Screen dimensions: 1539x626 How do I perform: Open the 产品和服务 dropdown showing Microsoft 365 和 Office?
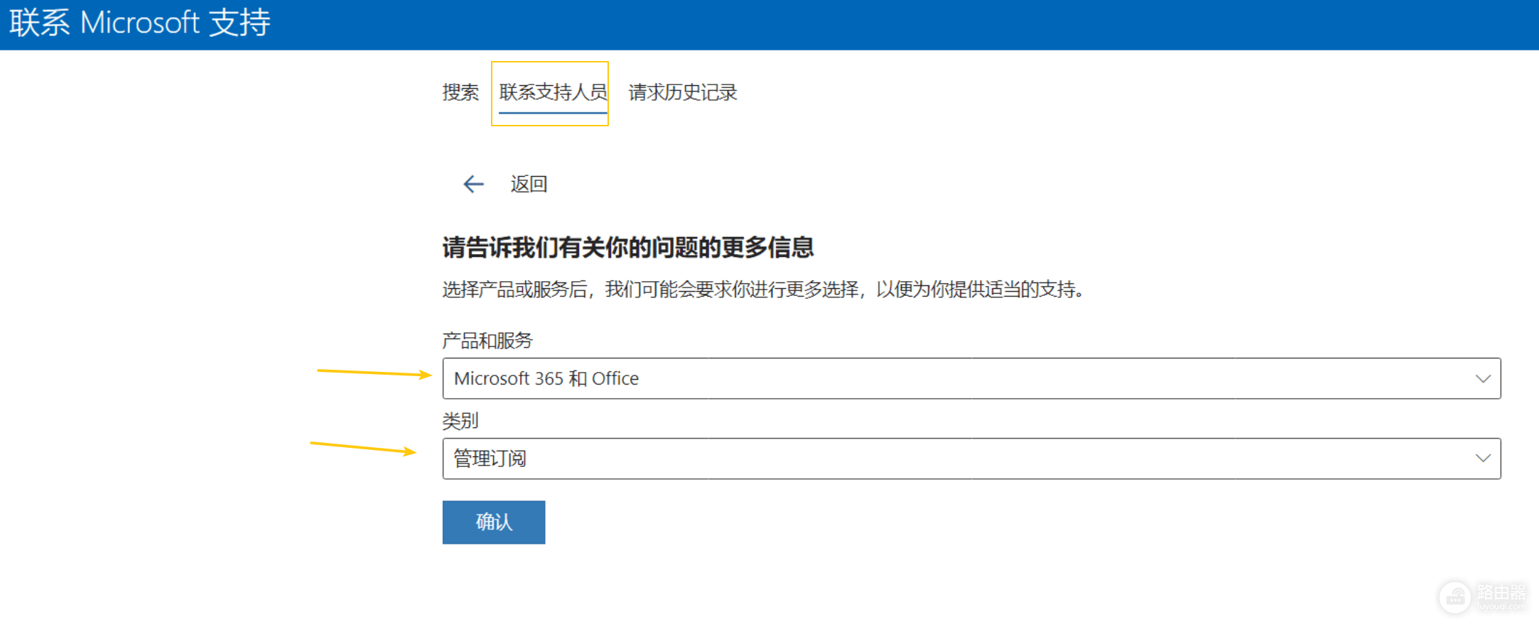(x=971, y=378)
